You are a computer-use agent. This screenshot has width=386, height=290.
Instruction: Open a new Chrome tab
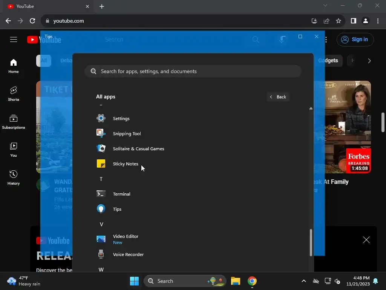pyautogui.click(x=102, y=6)
